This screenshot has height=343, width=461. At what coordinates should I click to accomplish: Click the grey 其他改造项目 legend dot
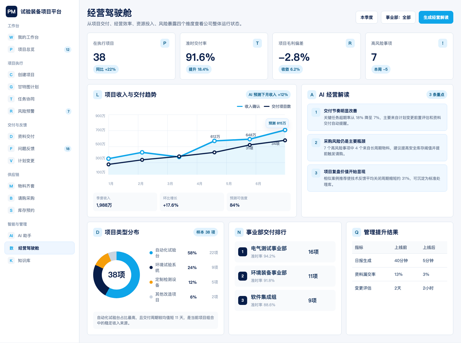pyautogui.click(x=151, y=297)
